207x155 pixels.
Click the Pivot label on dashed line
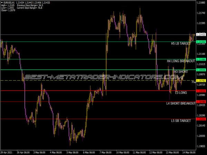click(194, 82)
